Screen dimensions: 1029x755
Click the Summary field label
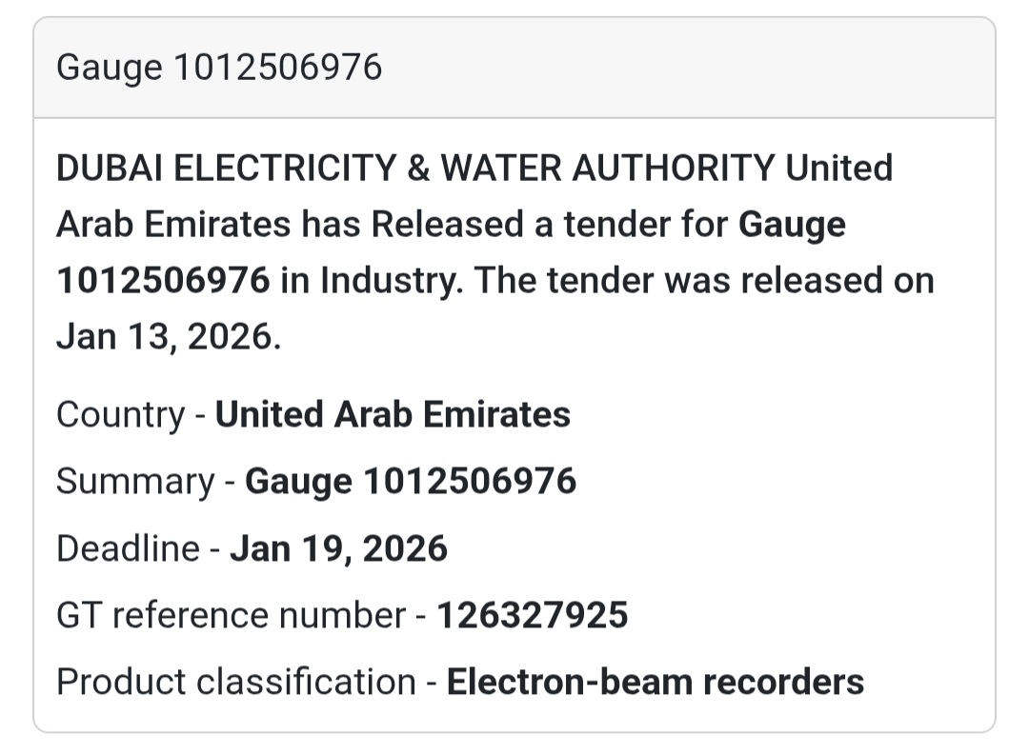(135, 482)
